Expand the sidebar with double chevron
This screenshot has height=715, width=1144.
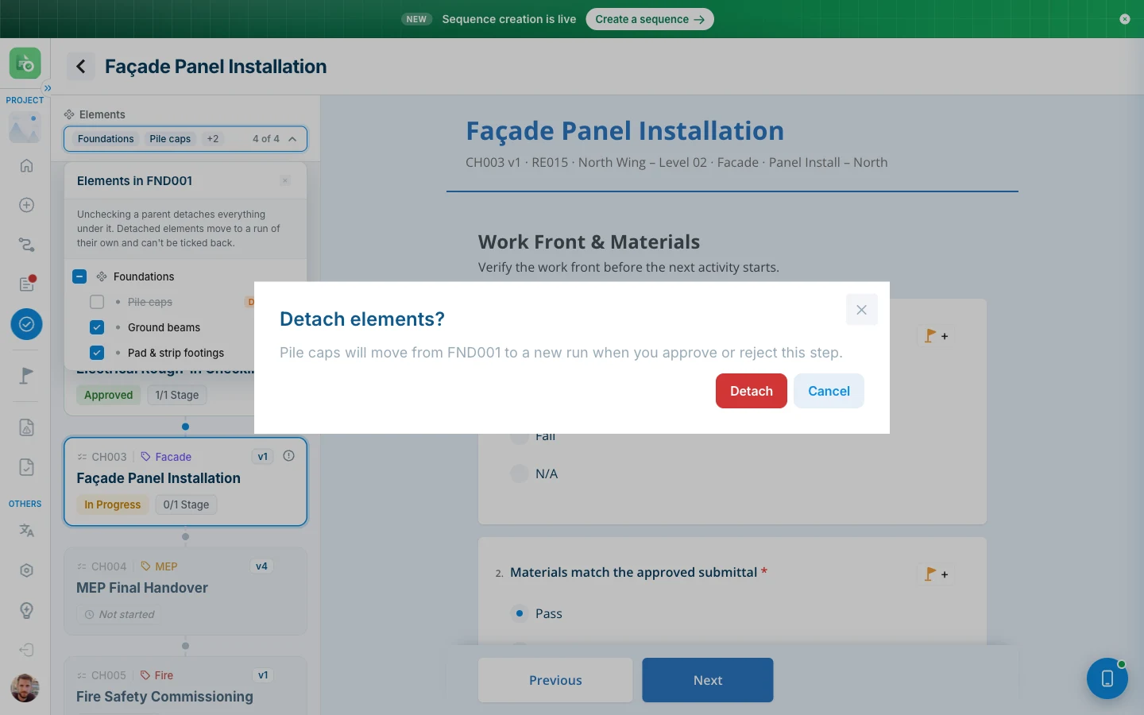tap(48, 88)
